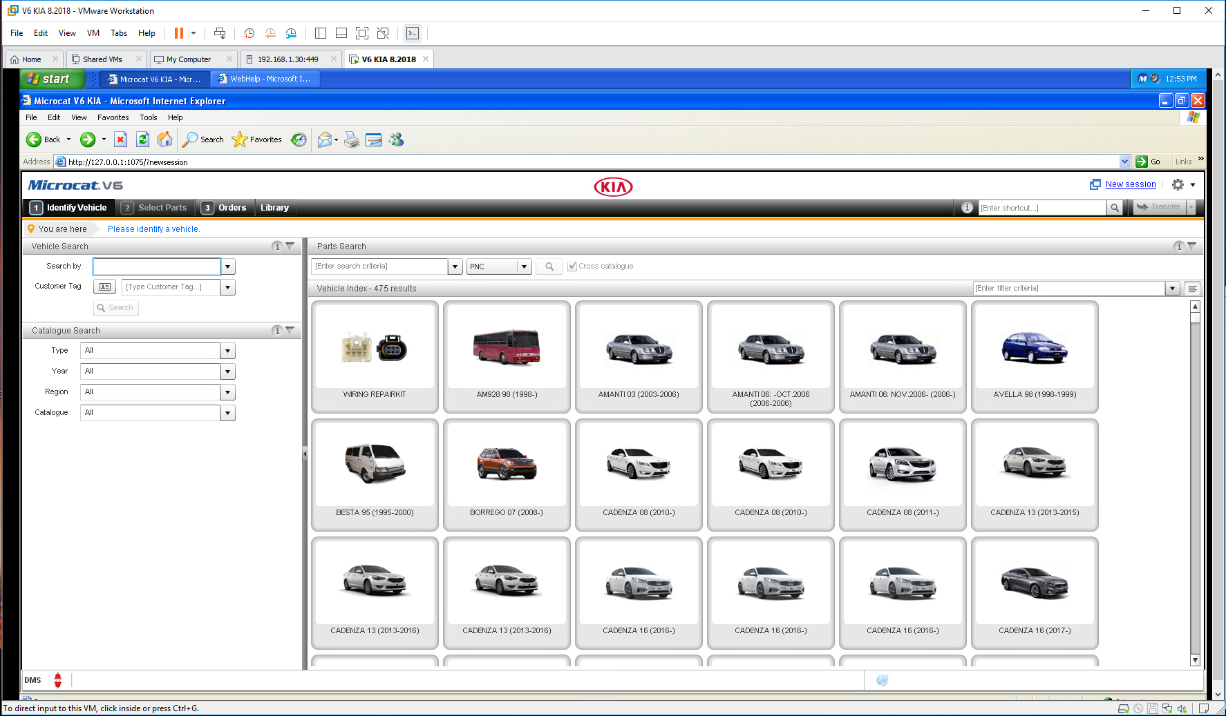The image size is (1226, 716).
Task: Click VMware console view icon
Action: point(413,33)
